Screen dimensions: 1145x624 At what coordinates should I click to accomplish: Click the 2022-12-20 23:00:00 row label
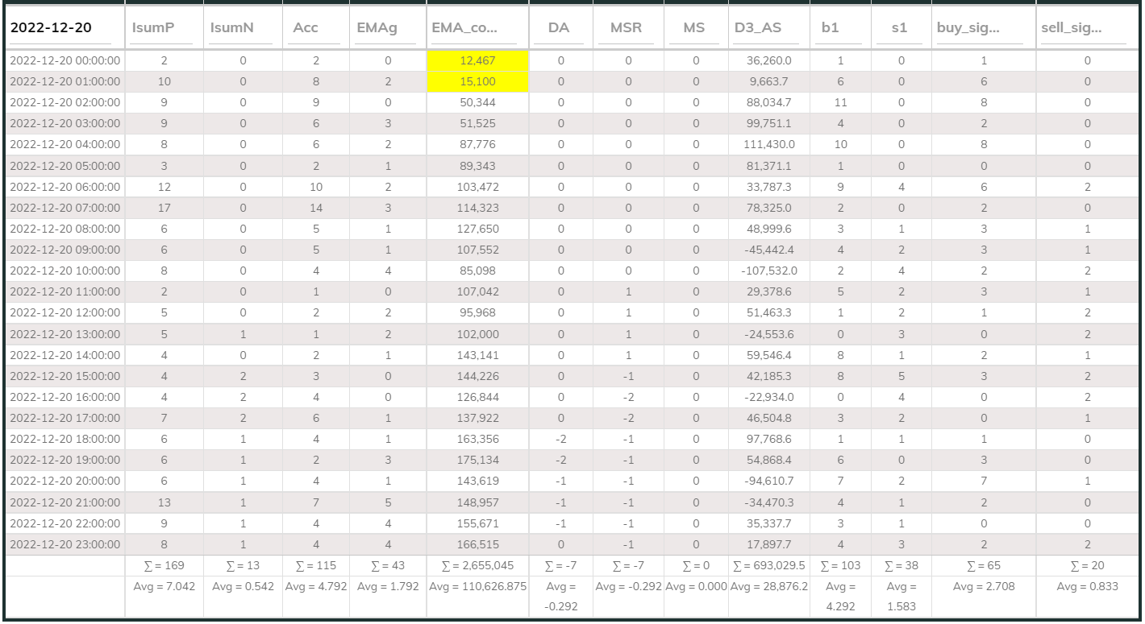tap(65, 544)
